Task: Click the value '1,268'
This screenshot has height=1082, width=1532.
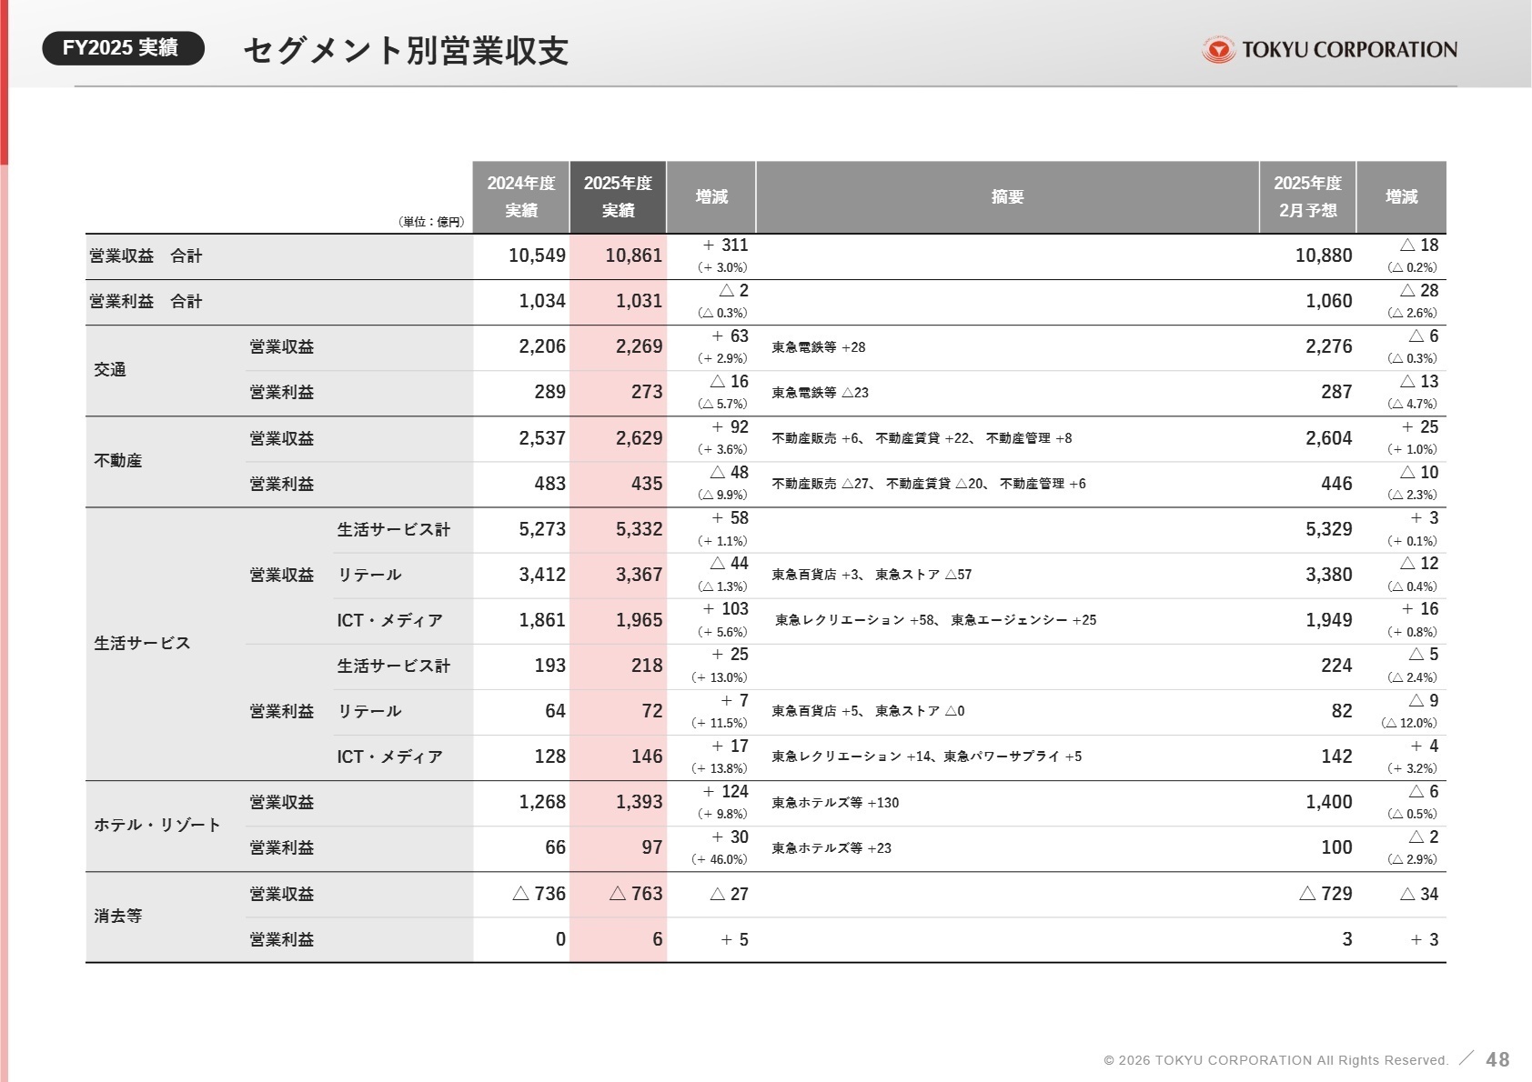Action: [542, 802]
